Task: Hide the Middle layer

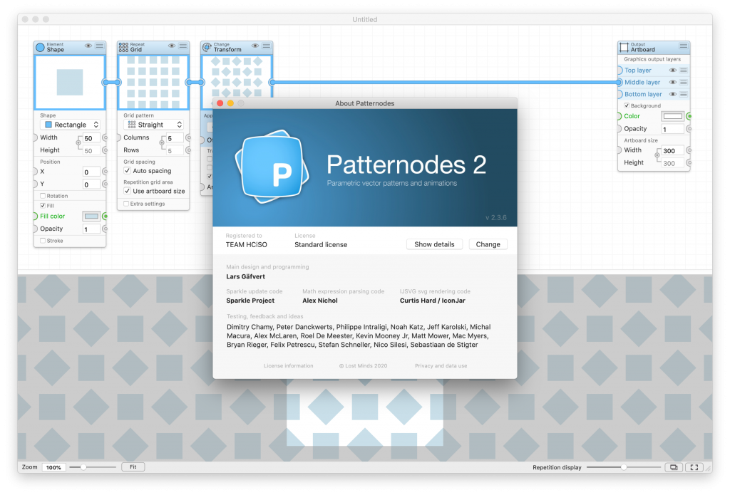Action: 672,83
